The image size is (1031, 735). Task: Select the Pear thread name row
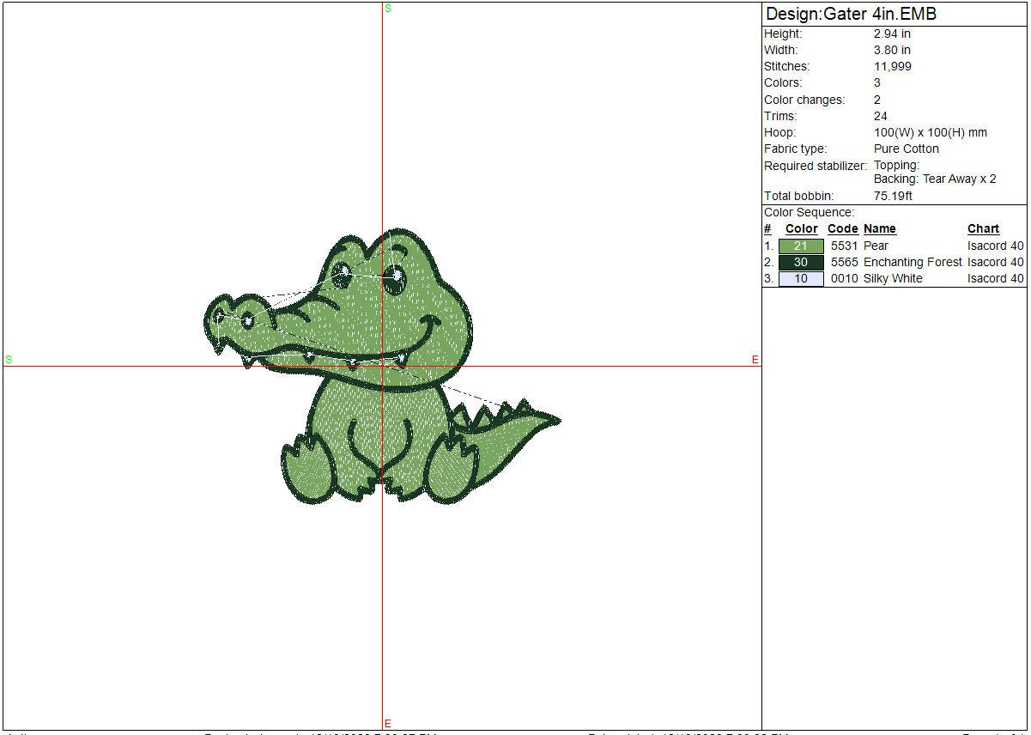click(x=876, y=246)
